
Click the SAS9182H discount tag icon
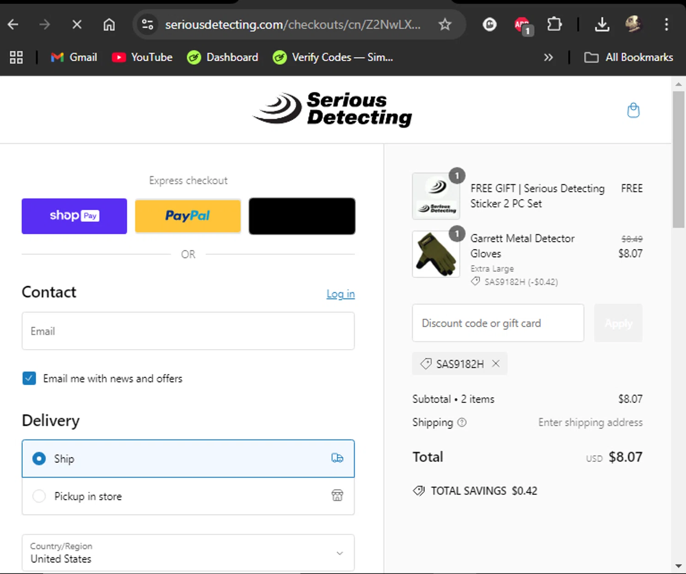point(426,364)
